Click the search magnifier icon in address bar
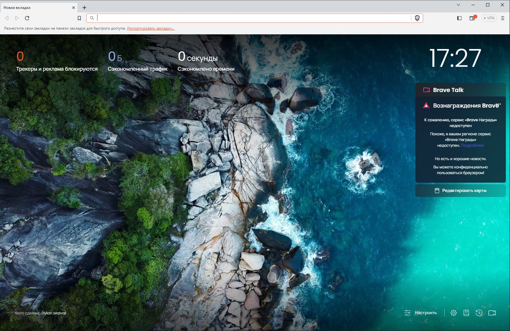Screen dimensions: 510x331 pyautogui.click(x=92, y=18)
